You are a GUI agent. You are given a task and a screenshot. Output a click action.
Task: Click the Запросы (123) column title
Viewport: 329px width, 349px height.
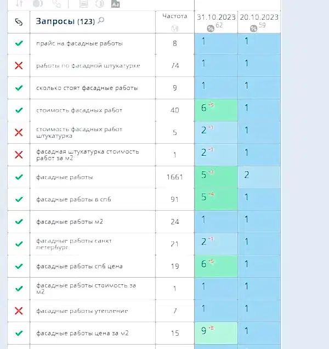point(65,21)
